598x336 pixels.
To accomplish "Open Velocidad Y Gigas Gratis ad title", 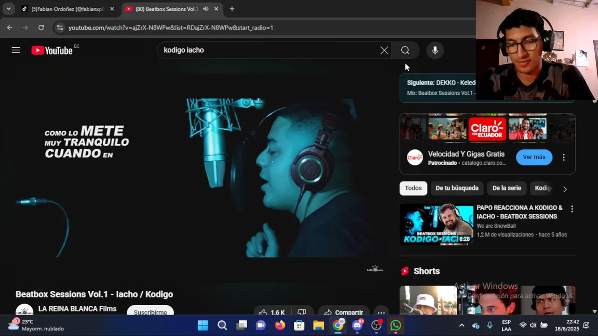I will (x=466, y=154).
